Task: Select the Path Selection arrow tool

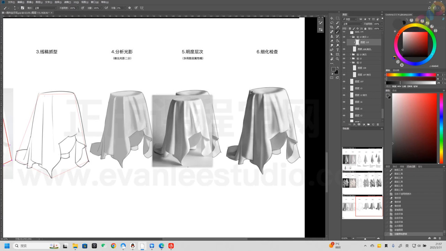Action: coord(332,54)
